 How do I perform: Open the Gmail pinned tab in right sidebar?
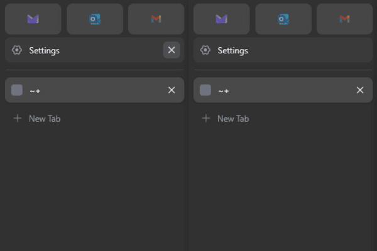[344, 19]
